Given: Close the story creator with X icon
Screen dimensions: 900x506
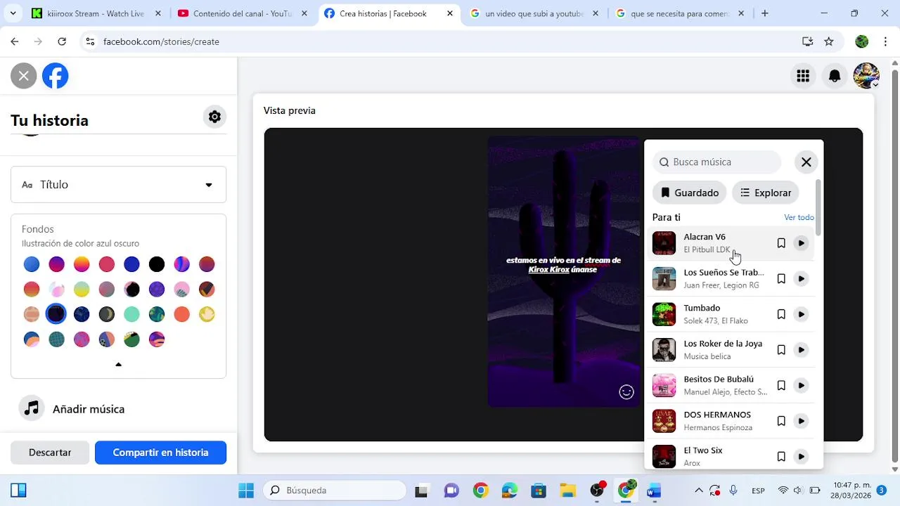Looking at the screenshot, I should [x=23, y=76].
